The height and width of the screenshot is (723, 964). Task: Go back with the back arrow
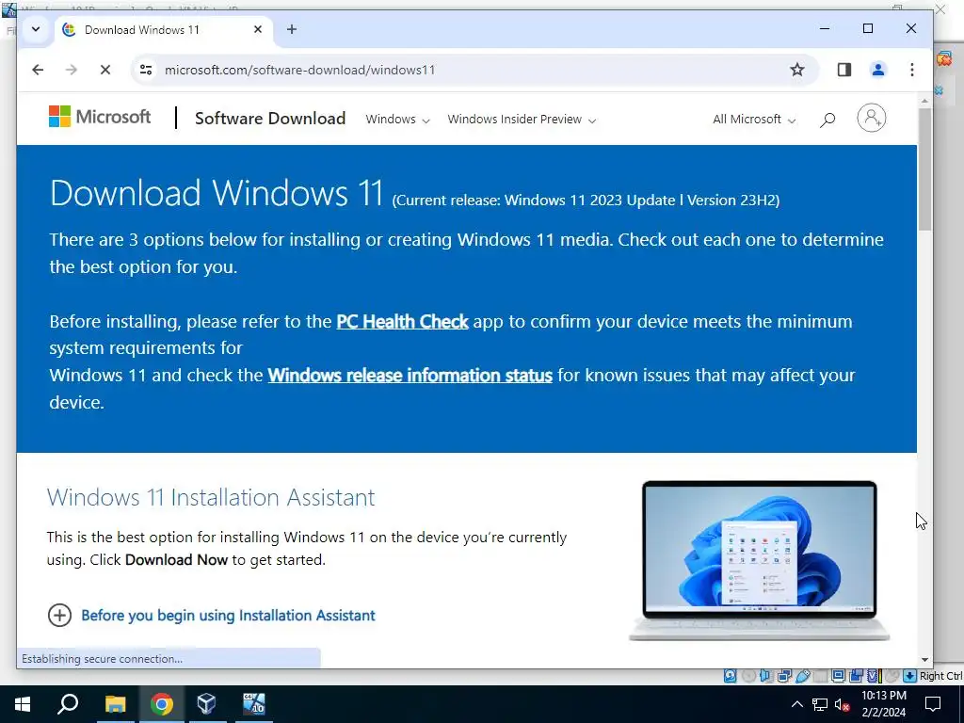38,70
